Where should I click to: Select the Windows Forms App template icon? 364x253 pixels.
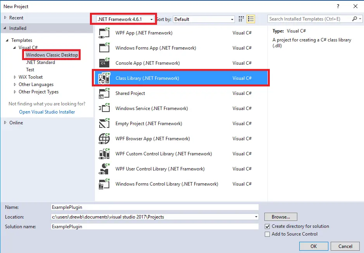104,48
